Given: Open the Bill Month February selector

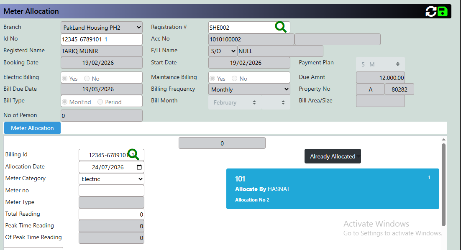Looking at the screenshot, I should pyautogui.click(x=235, y=102).
